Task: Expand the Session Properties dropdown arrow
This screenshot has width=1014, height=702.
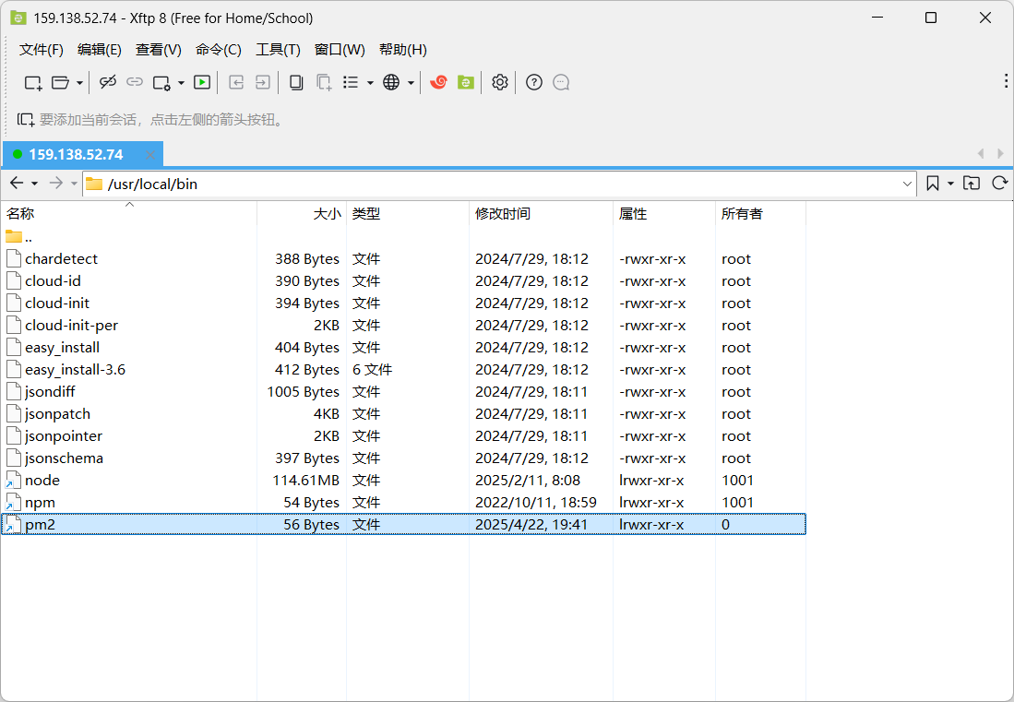Action: 181,83
